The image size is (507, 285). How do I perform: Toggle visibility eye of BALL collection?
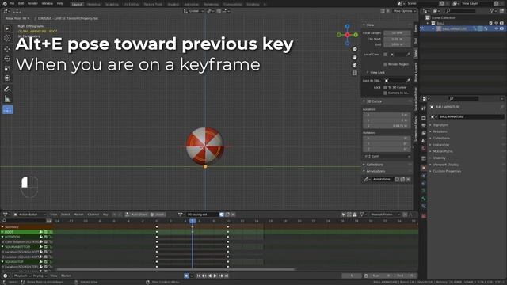click(497, 23)
